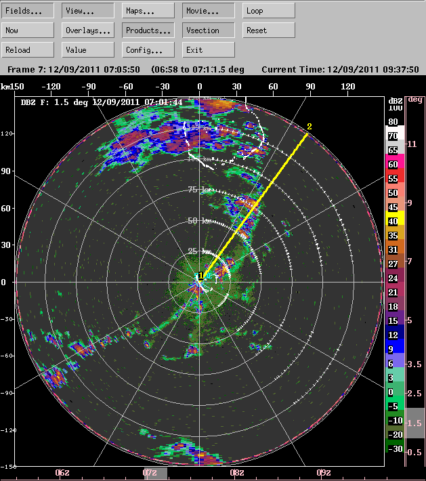The image size is (426, 481).
Task: Click the Now button
Action: (x=28, y=30)
